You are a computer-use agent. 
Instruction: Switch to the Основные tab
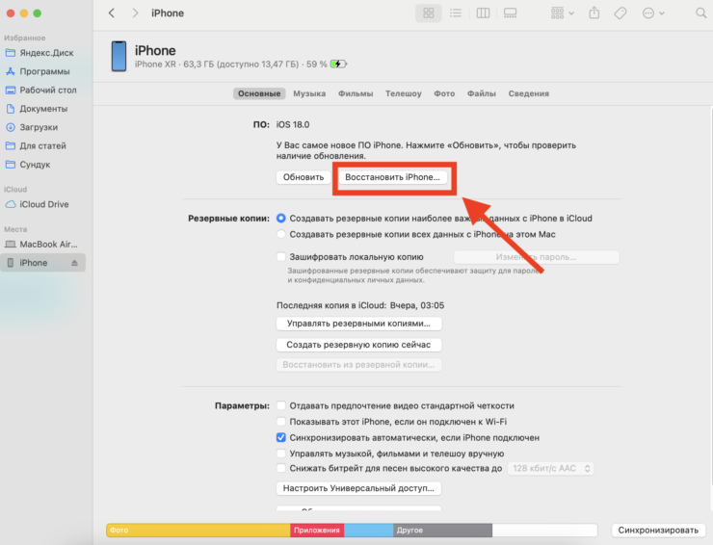[259, 93]
